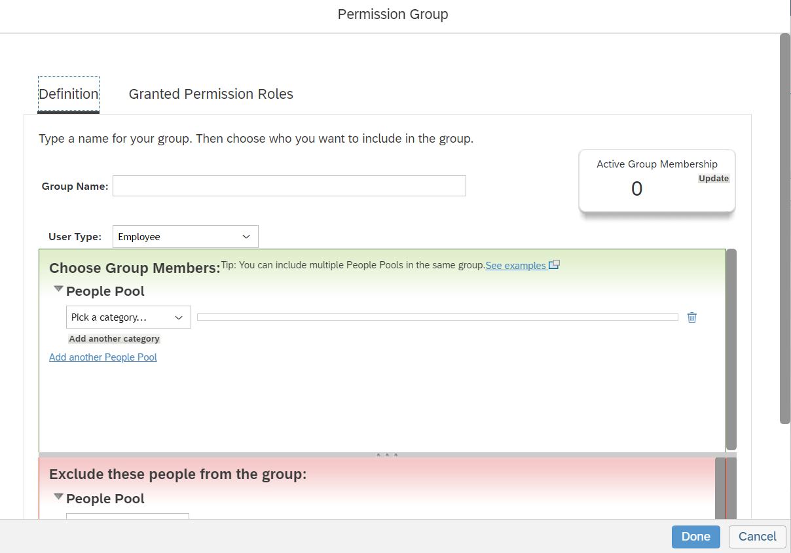
Task: Delete the People Pool category row
Action: [x=691, y=317]
